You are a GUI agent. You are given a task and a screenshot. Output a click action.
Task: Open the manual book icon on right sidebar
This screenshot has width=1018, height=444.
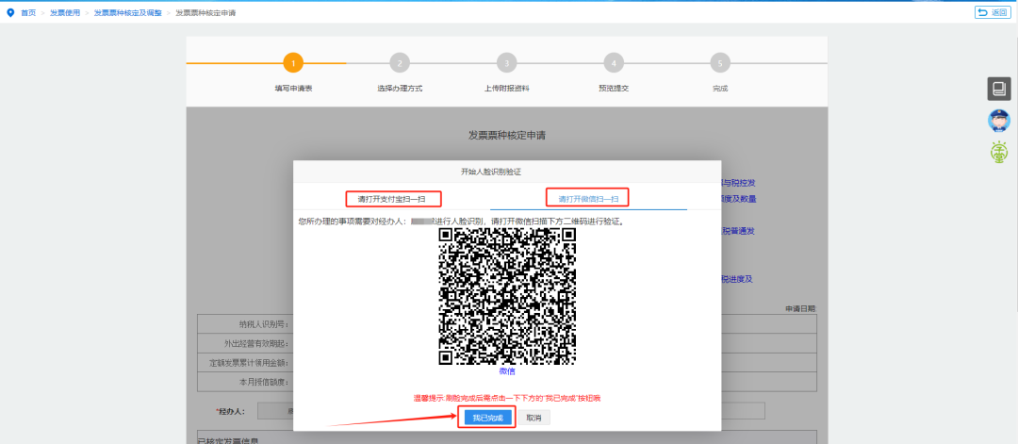[x=999, y=89]
